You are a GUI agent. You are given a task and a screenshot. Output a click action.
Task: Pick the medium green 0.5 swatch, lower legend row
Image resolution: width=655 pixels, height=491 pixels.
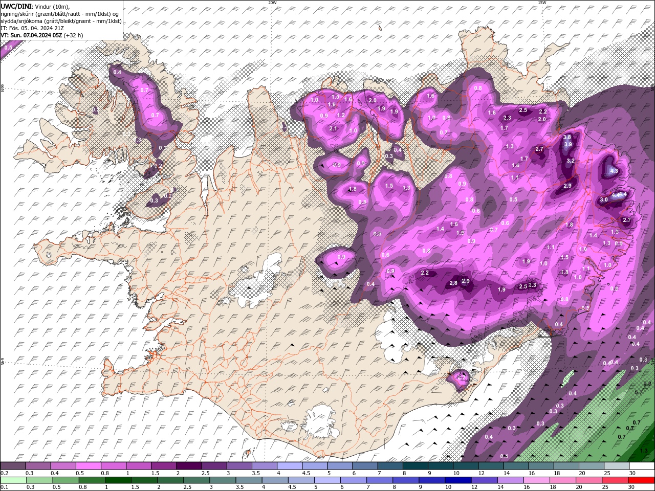pyautogui.click(x=65, y=480)
